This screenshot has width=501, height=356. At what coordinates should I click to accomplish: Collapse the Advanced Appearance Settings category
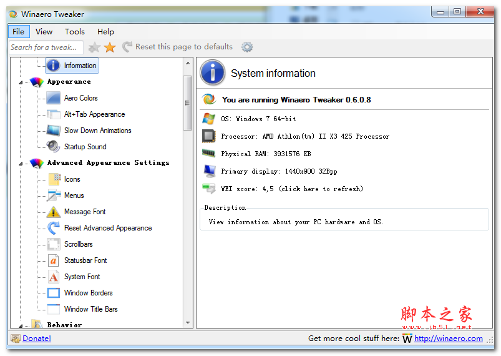click(x=21, y=164)
